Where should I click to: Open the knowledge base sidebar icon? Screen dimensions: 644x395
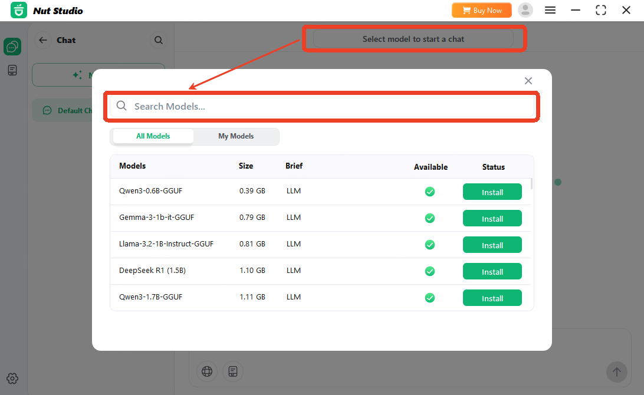(12, 70)
